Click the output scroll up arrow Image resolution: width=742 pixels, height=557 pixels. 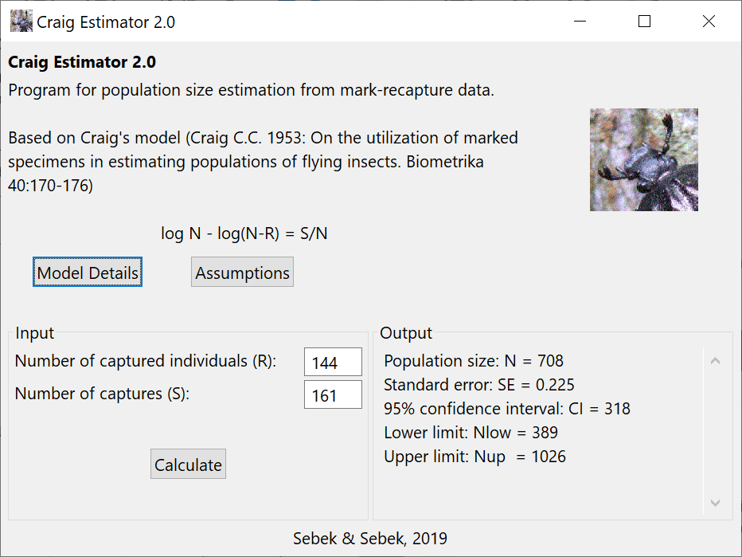coord(715,361)
